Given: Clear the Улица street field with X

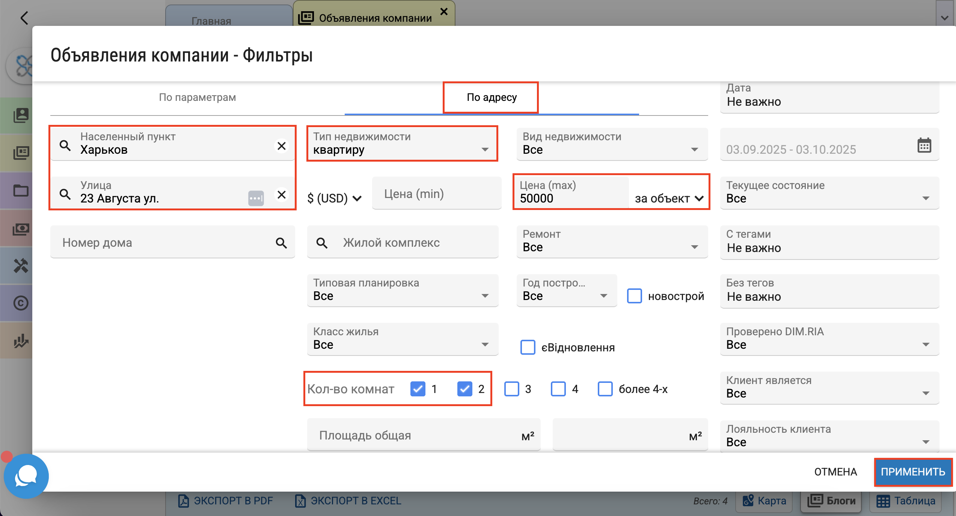Looking at the screenshot, I should pyautogui.click(x=281, y=195).
